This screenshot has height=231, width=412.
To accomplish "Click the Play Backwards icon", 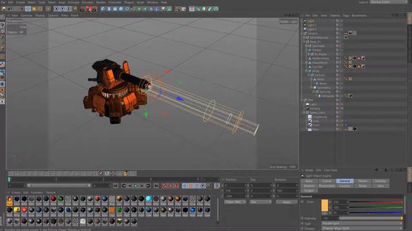I will pyautogui.click(x=130, y=186).
